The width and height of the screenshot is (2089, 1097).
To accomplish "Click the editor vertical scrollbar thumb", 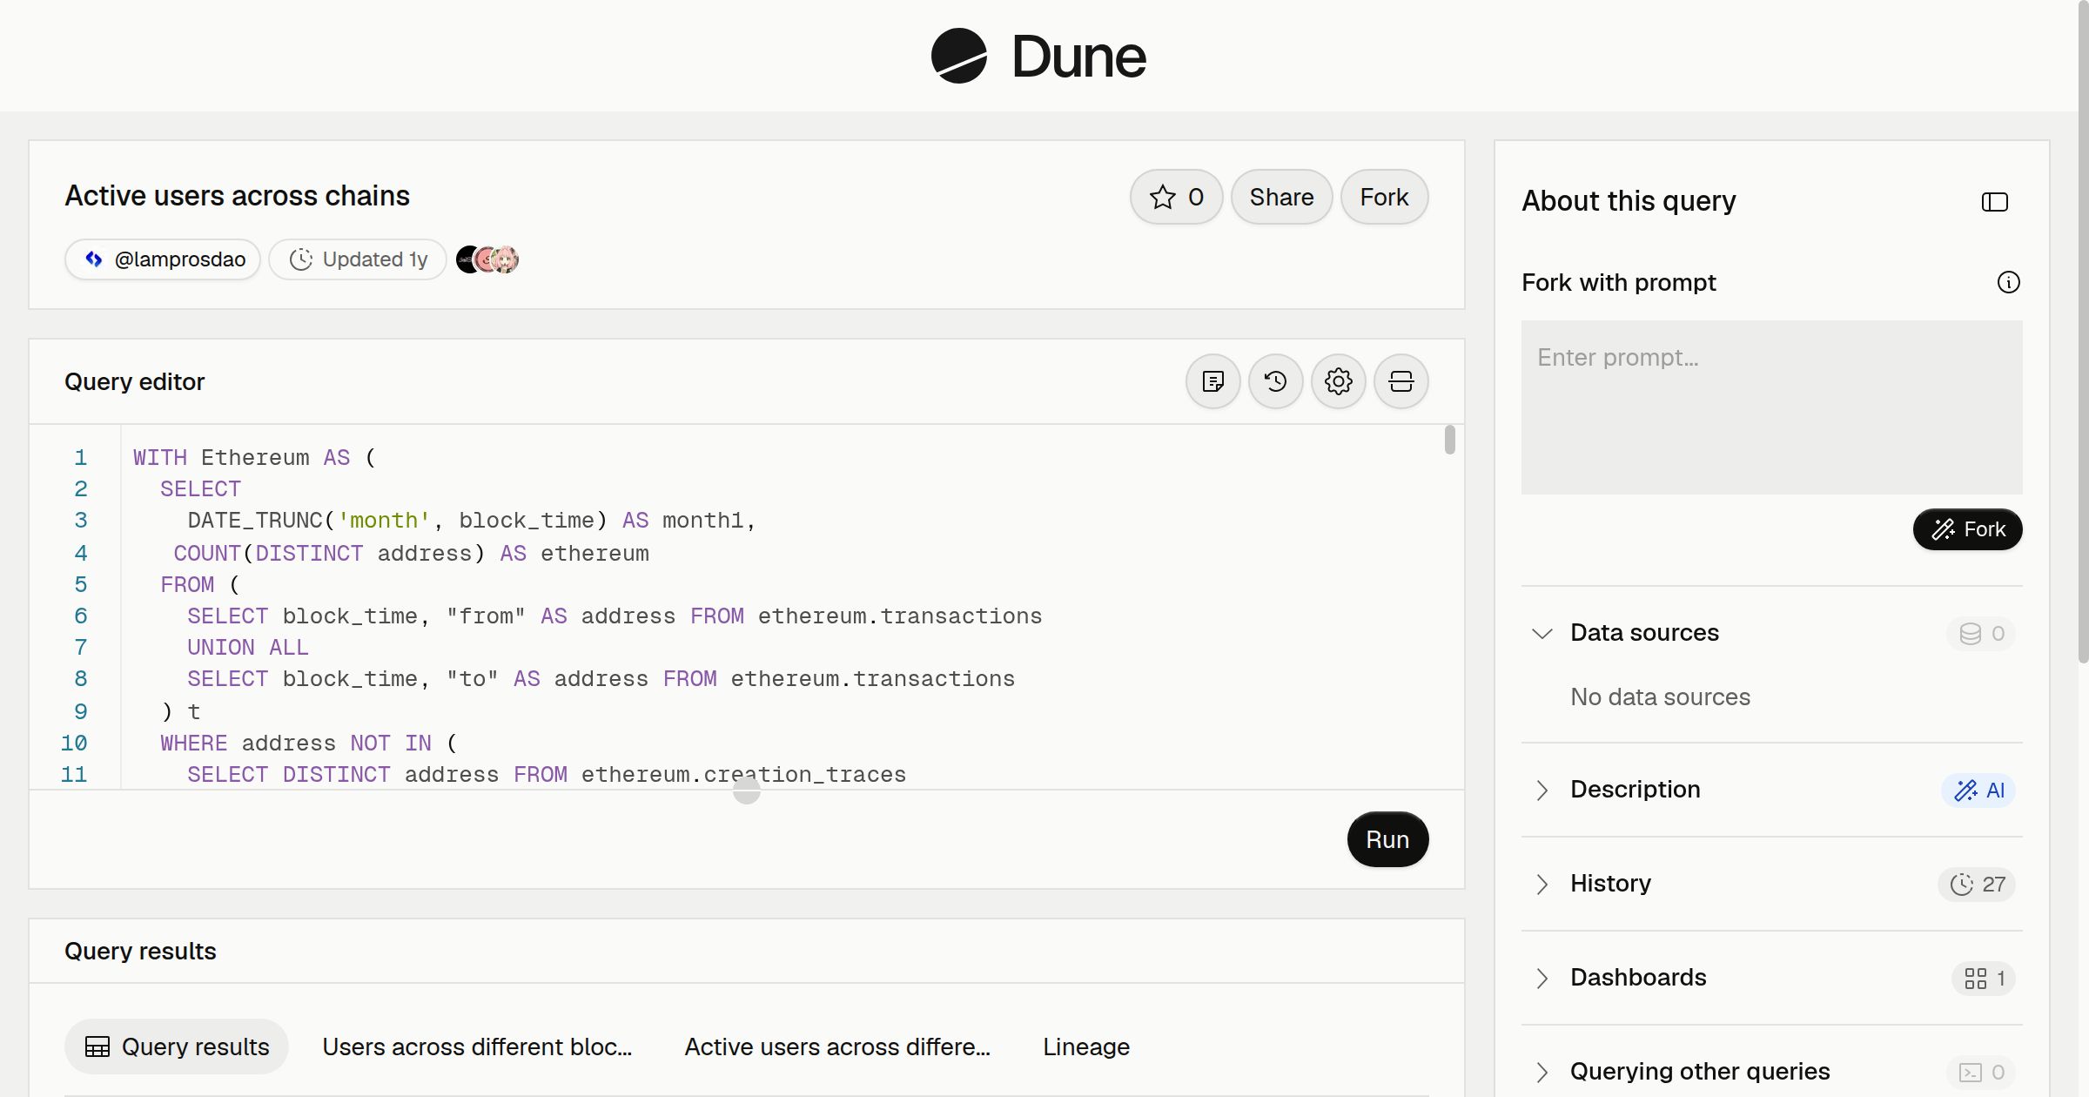I will [x=1449, y=440].
